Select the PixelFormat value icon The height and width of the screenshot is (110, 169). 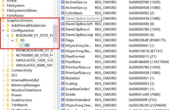click(63, 56)
